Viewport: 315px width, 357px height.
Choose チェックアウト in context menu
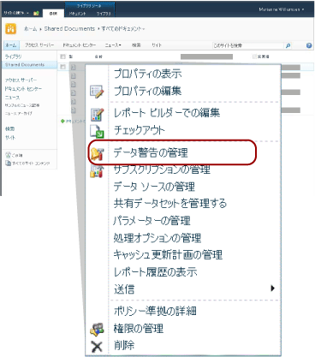pos(140,130)
